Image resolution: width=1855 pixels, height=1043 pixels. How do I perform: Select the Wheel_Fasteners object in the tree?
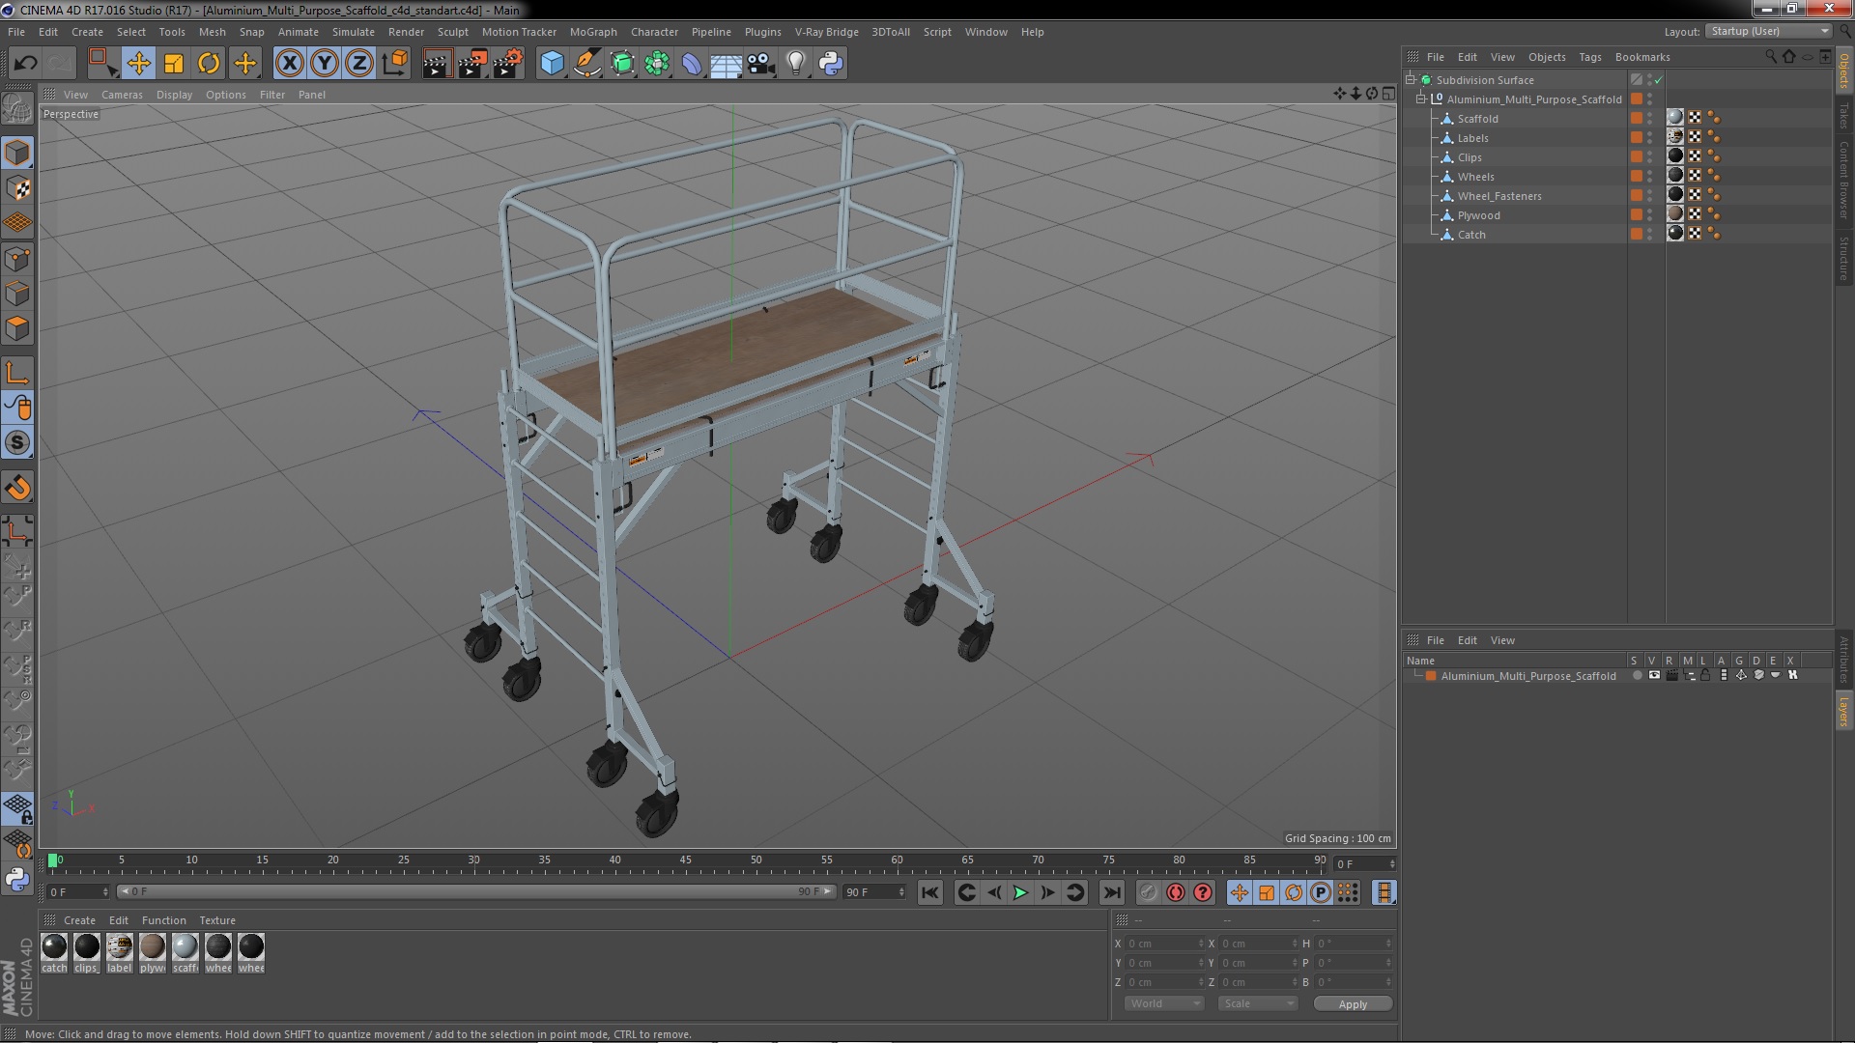(1499, 196)
